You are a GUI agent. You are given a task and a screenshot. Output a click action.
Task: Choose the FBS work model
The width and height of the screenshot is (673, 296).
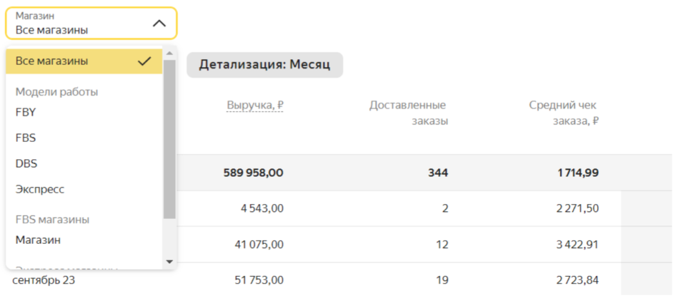(x=26, y=138)
